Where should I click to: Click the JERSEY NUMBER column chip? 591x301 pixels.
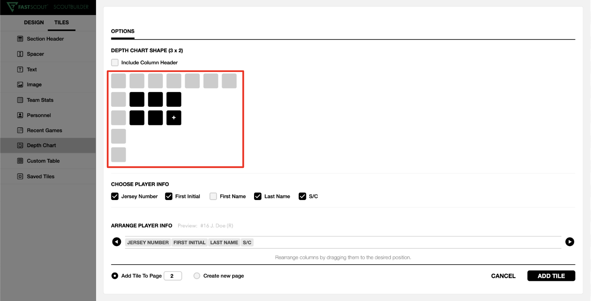pyautogui.click(x=148, y=243)
